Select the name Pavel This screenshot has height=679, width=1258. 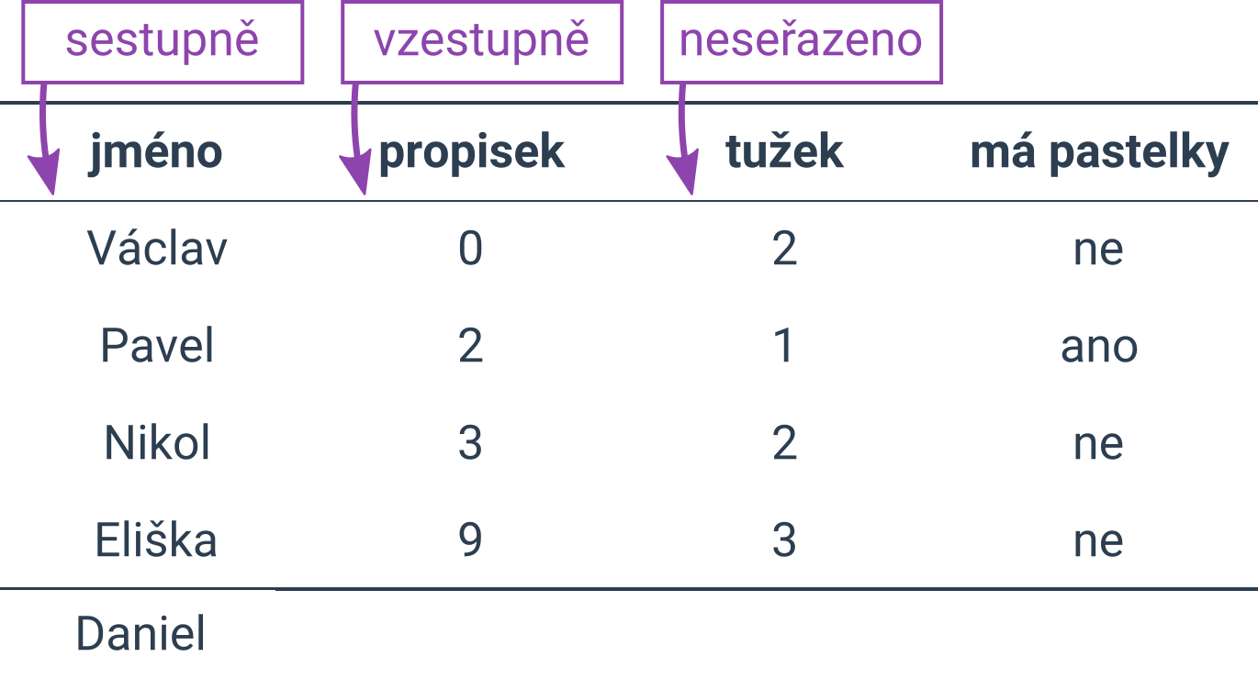pos(157,346)
